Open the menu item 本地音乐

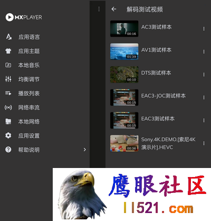29,65
